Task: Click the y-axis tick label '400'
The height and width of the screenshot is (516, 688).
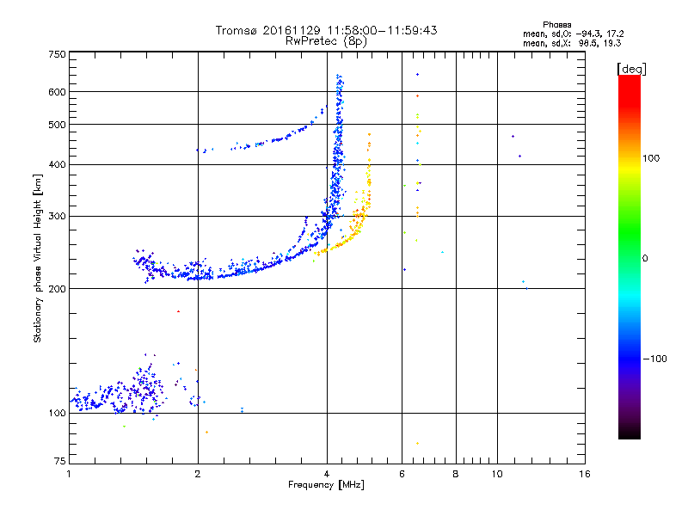Action: click(x=57, y=164)
